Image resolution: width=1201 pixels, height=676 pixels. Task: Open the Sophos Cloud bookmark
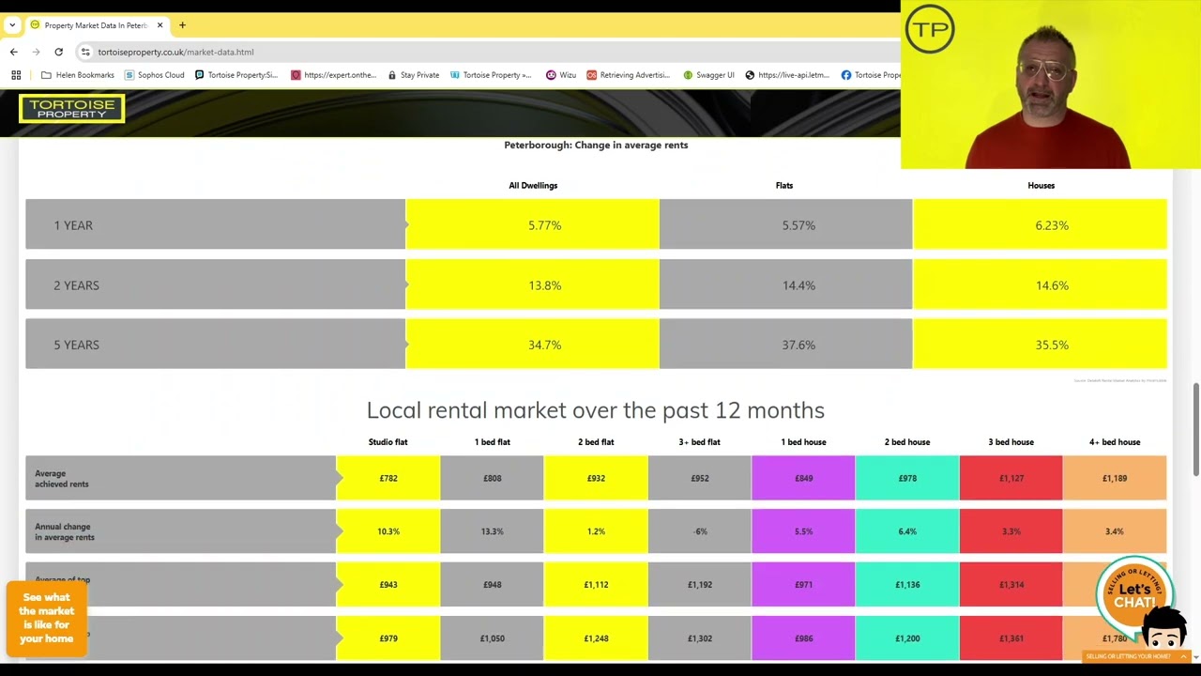point(155,75)
